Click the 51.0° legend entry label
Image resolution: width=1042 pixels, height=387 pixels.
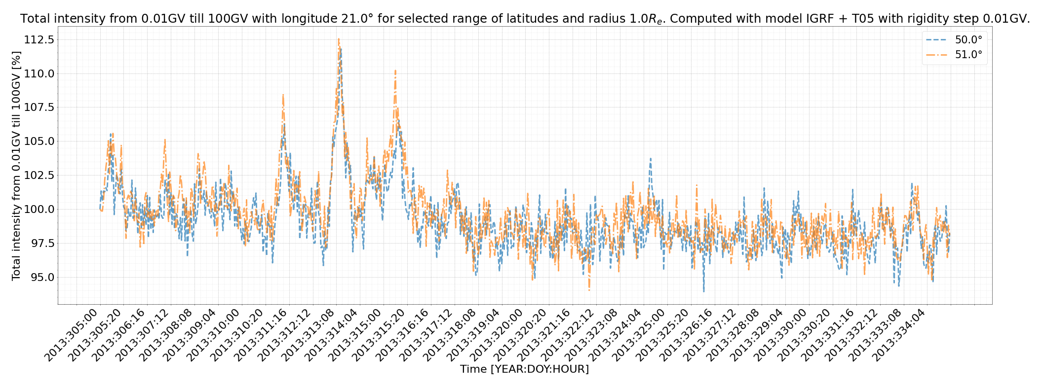(968, 55)
